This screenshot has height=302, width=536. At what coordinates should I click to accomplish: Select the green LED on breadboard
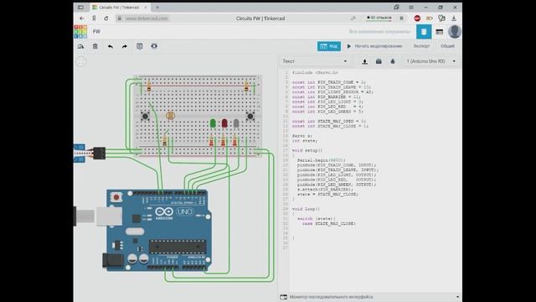coord(213,123)
